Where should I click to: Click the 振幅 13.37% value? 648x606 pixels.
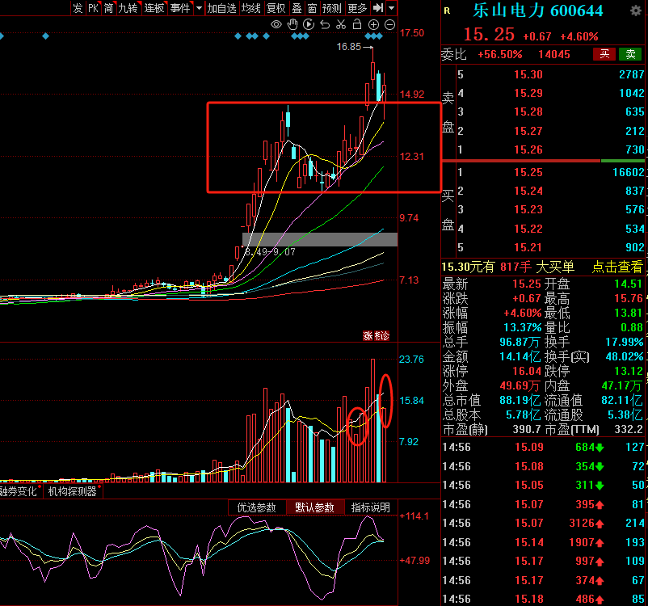coord(523,328)
